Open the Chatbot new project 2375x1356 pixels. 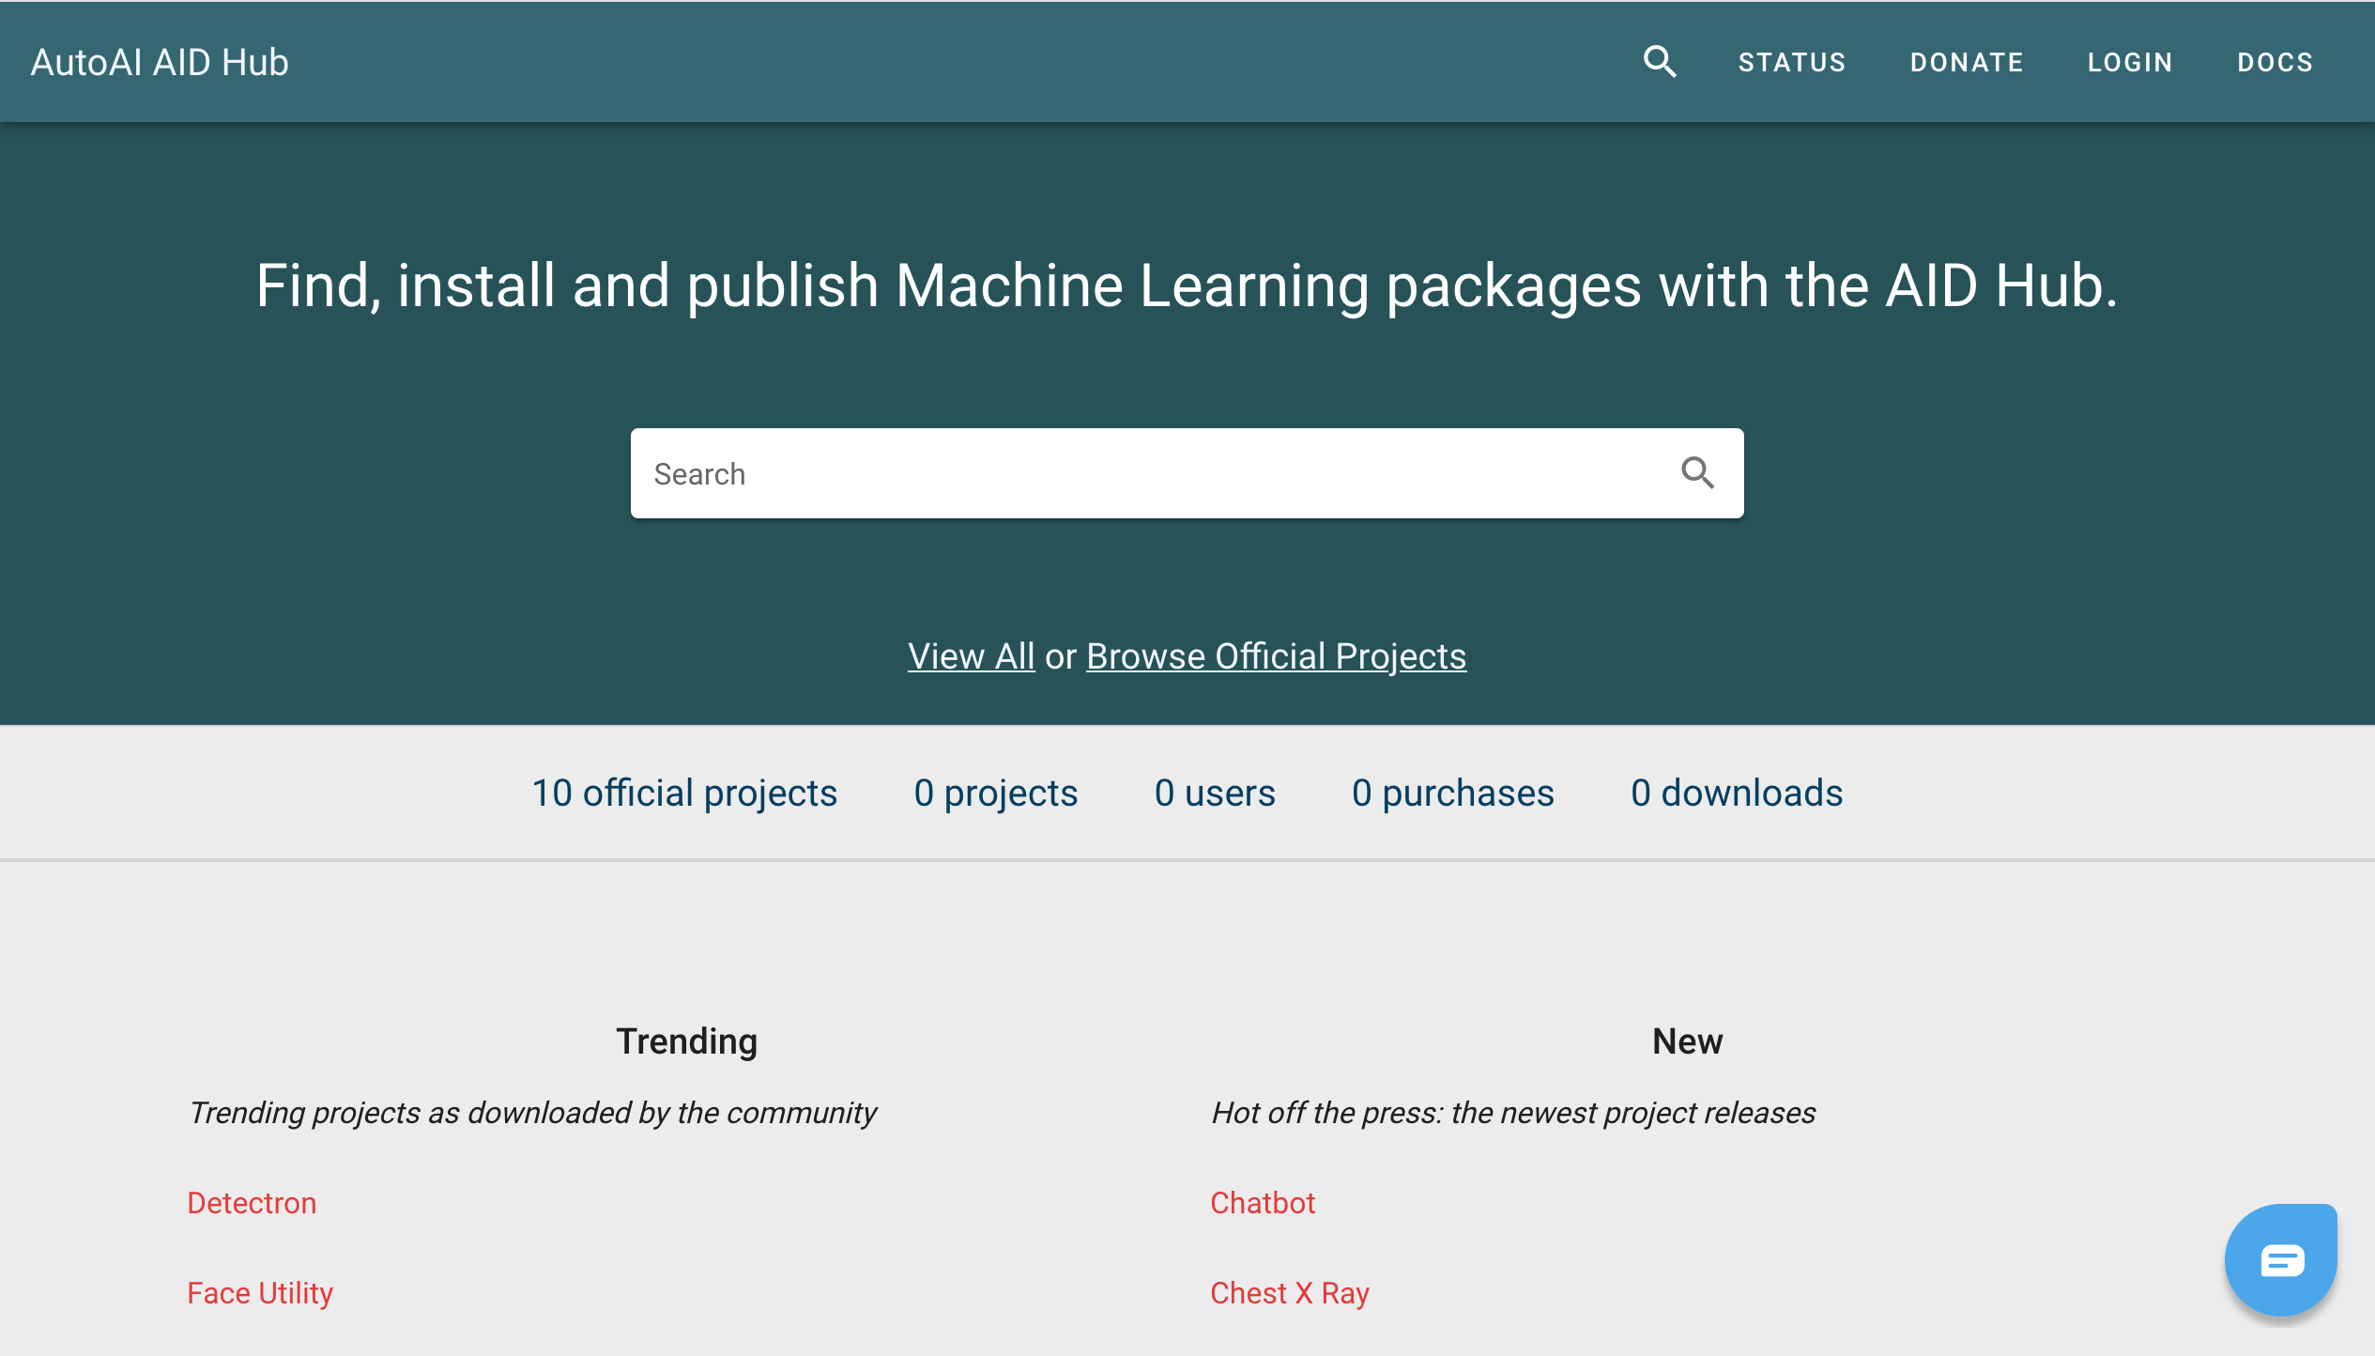coord(1263,1203)
